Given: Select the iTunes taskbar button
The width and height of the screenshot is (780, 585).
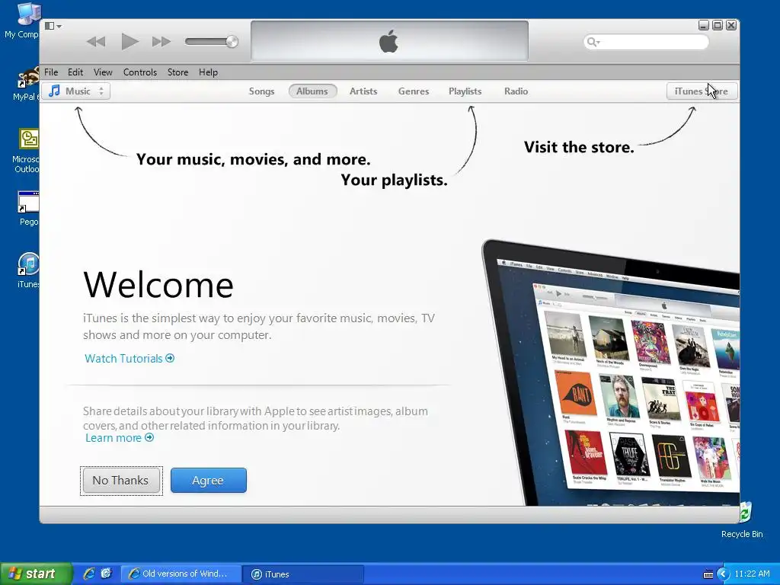Looking at the screenshot, I should point(303,574).
